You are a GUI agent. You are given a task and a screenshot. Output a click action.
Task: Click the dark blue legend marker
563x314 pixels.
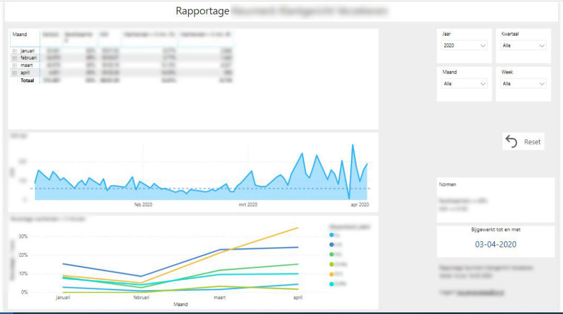tap(331, 245)
